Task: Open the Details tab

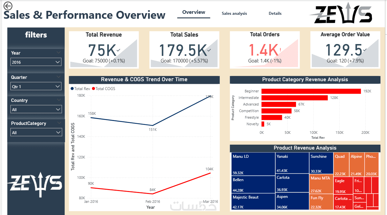Action: click(x=275, y=13)
